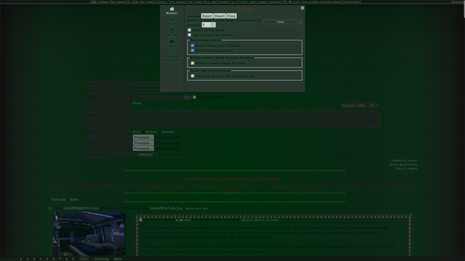The width and height of the screenshot is (465, 261).
Task: Toggle Use tree view by default
Action: click(x=189, y=35)
